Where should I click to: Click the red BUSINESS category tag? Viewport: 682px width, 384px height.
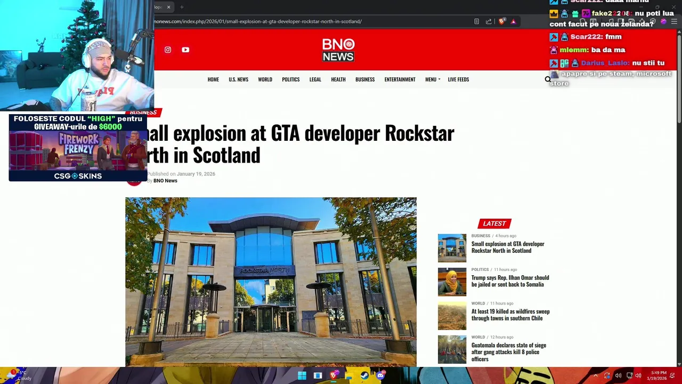click(143, 113)
